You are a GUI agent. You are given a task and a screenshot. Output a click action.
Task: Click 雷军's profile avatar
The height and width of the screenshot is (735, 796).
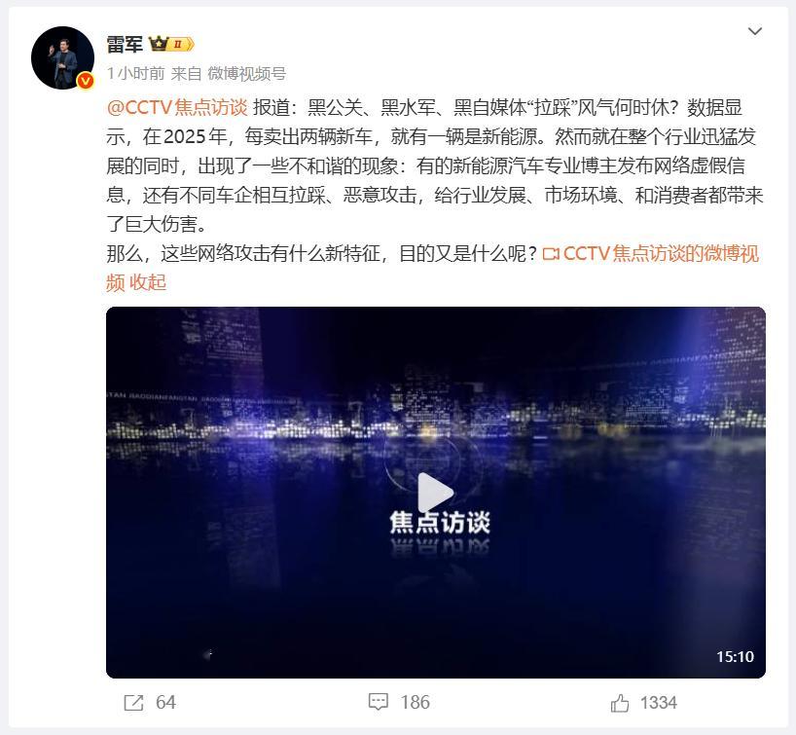pos(62,57)
